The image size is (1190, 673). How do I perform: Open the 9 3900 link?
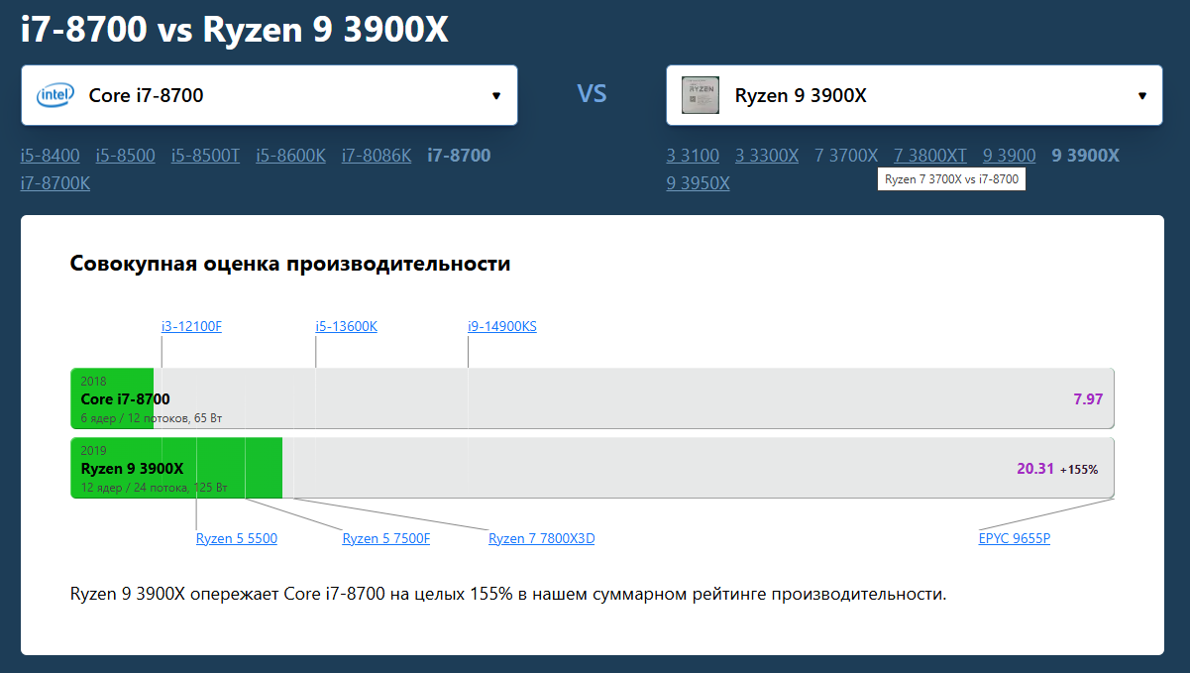pyautogui.click(x=1010, y=156)
